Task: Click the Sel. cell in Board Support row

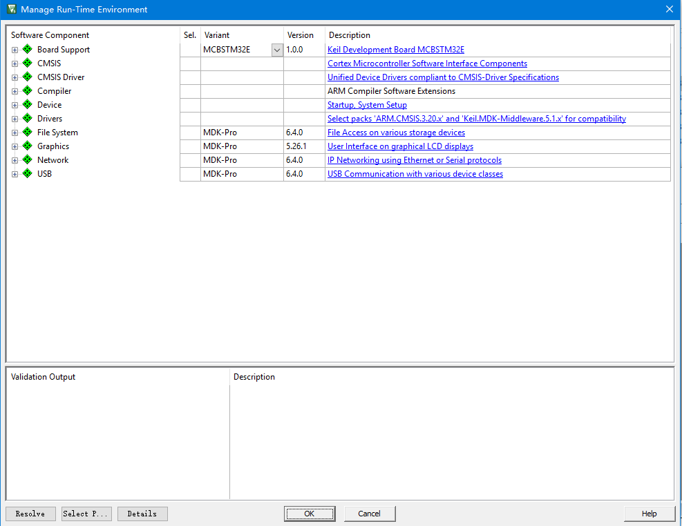Action: pyautogui.click(x=190, y=50)
